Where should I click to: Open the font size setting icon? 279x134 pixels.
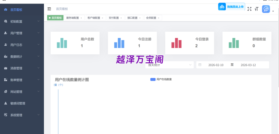point(256,9)
